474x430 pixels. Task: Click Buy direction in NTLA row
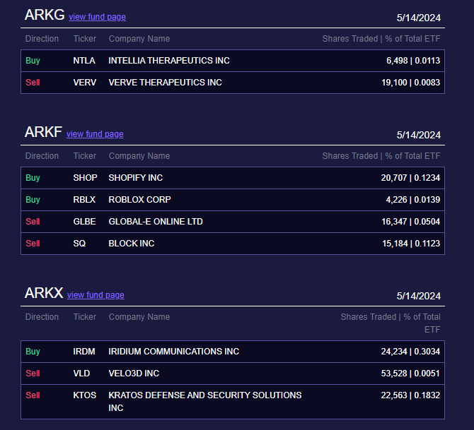(33, 61)
